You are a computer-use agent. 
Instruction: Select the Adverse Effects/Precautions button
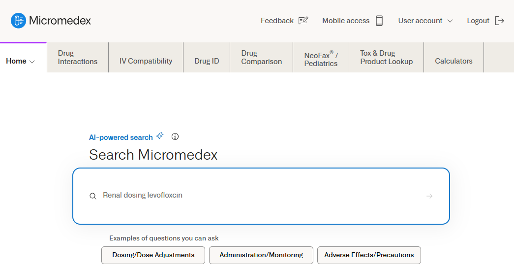[x=369, y=255]
